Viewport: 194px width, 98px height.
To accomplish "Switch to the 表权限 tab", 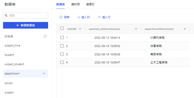I will (75, 5).
